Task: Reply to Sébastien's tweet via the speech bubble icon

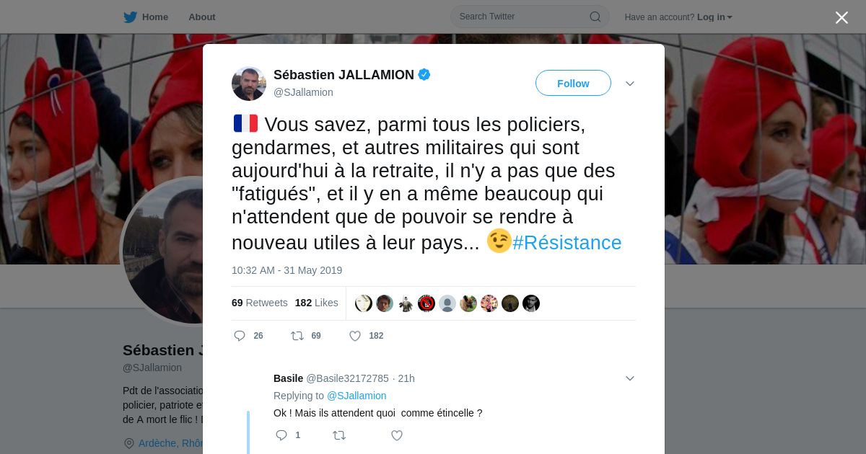Action: click(x=240, y=336)
